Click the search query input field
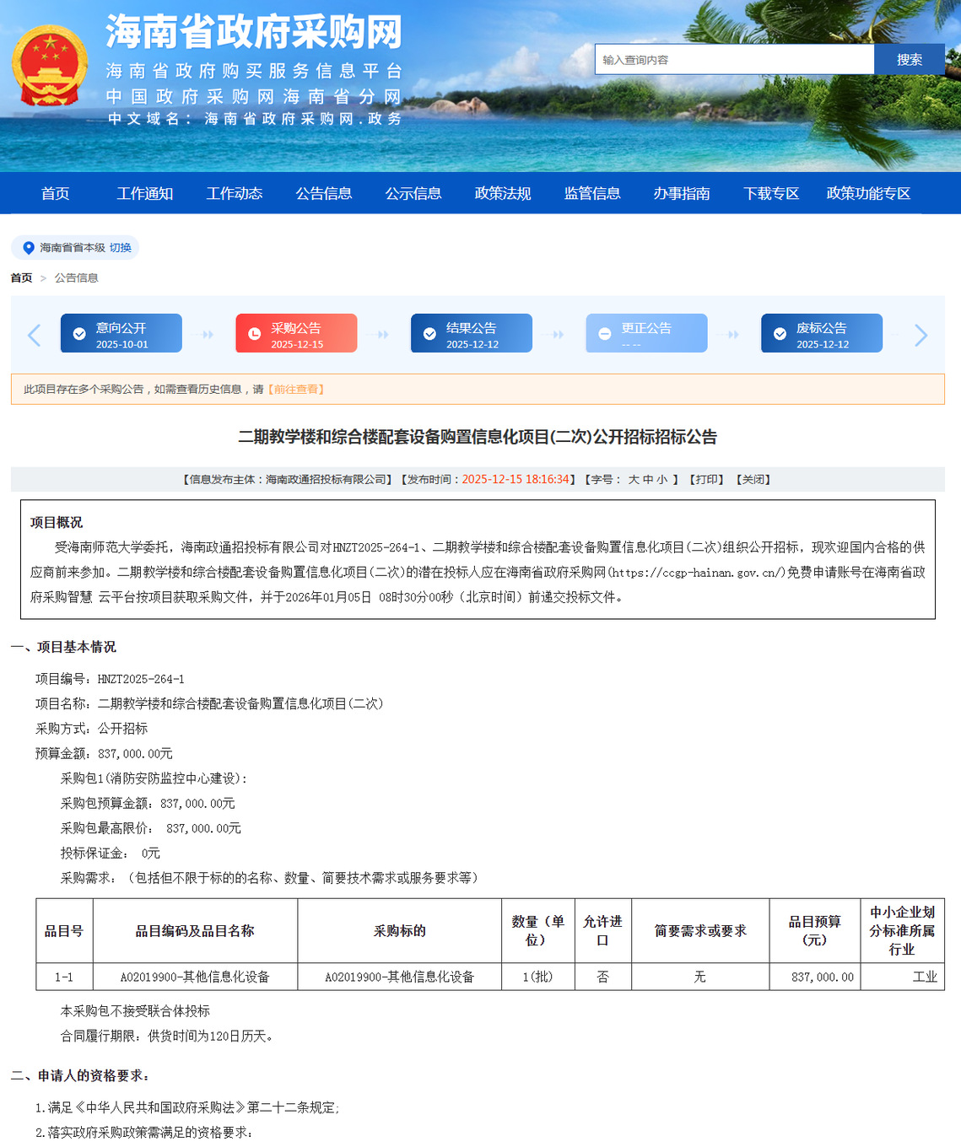Image resolution: width=961 pixels, height=1147 pixels. tap(734, 60)
